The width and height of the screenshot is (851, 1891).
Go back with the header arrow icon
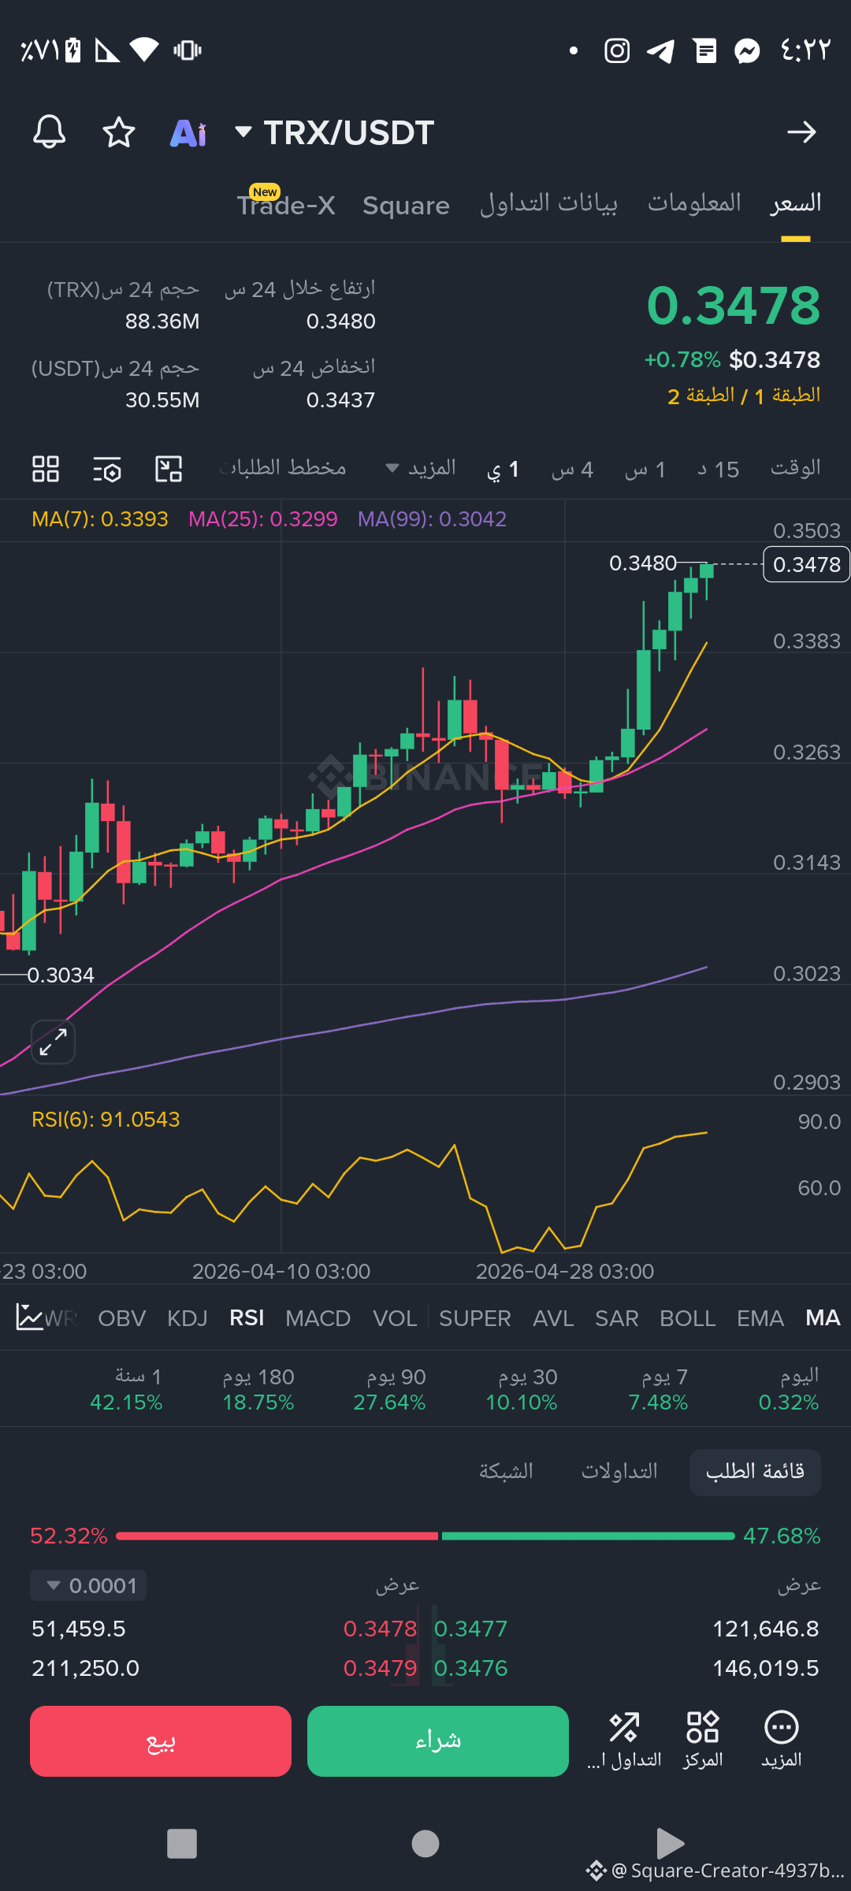click(x=801, y=132)
